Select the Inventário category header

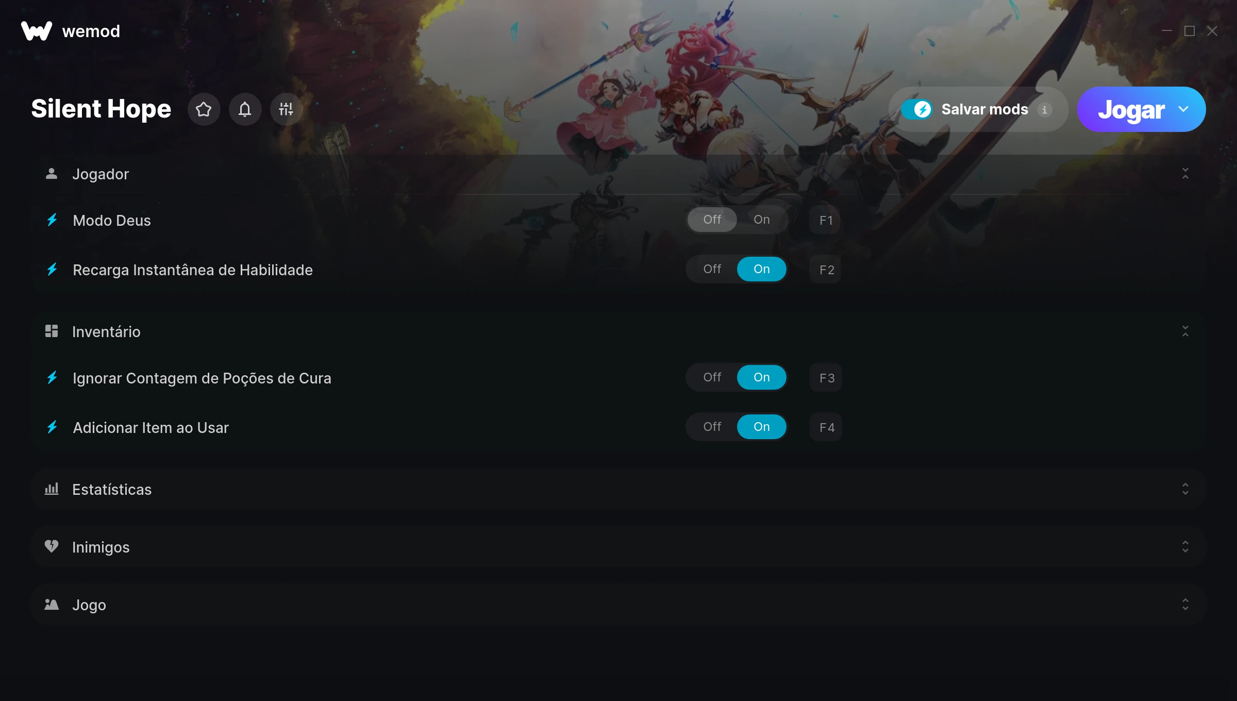click(618, 331)
